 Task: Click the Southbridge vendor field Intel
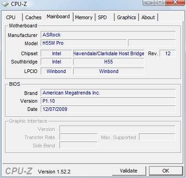(x=56, y=62)
